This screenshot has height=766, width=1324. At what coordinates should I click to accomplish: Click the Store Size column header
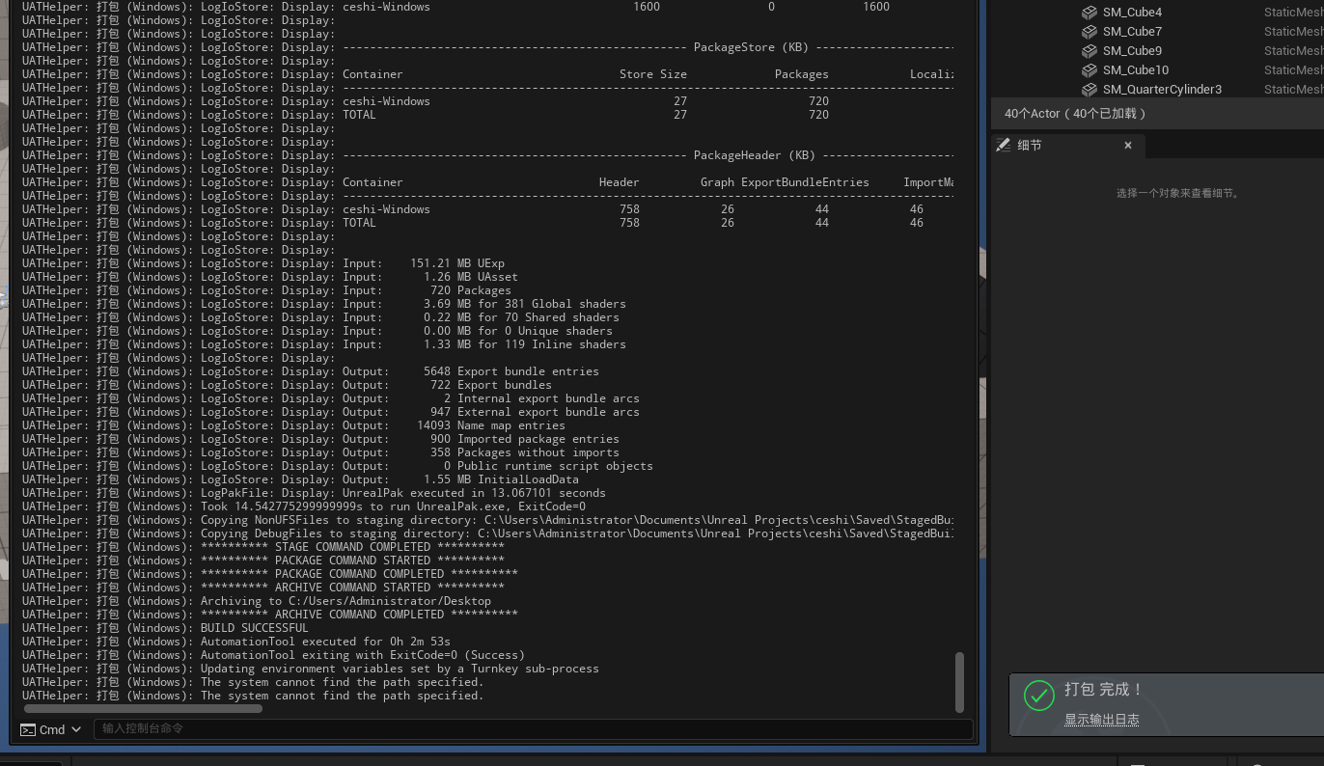coord(653,74)
